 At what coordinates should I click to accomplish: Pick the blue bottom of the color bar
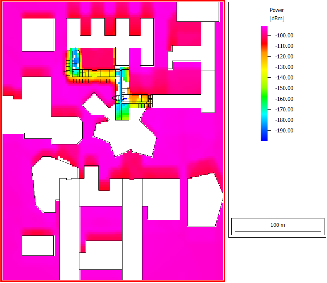click(x=264, y=137)
